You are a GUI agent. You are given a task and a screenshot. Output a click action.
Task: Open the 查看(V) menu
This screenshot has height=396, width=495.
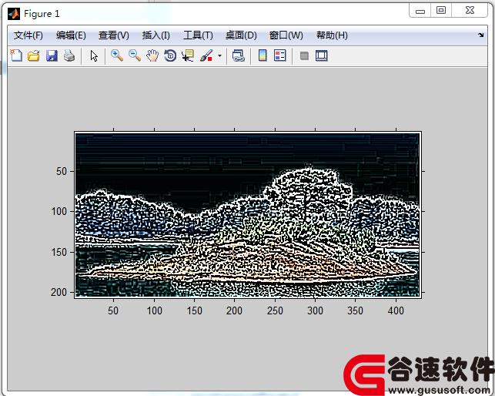114,35
